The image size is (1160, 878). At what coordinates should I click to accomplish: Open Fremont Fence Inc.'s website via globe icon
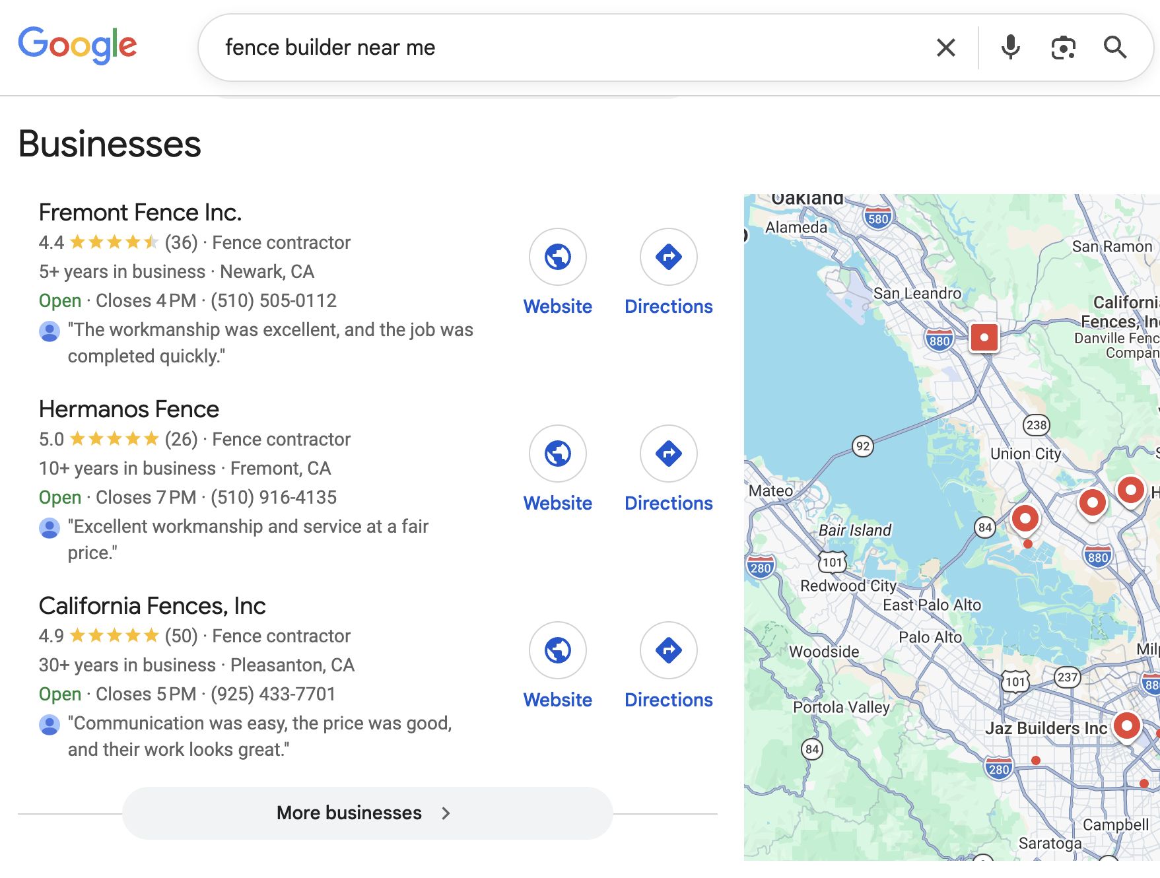[x=558, y=257]
